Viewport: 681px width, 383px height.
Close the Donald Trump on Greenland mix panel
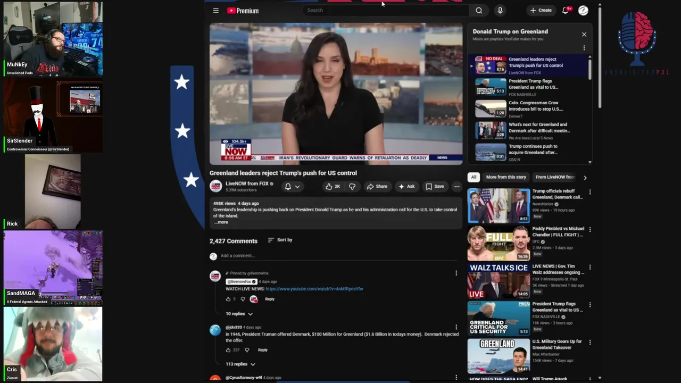[584, 34]
